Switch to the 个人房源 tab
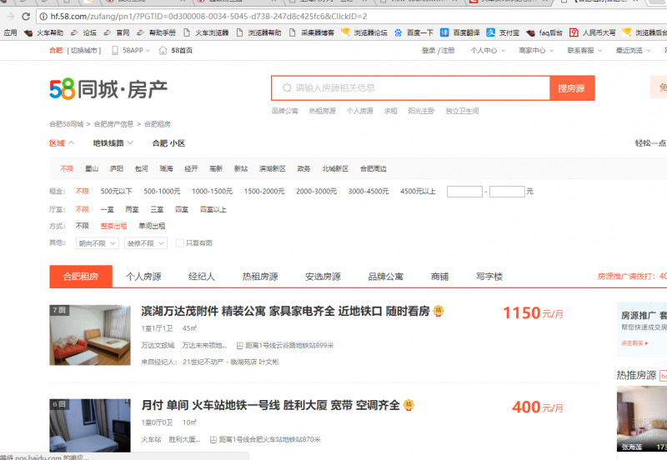The height and width of the screenshot is (460, 667). 143,277
